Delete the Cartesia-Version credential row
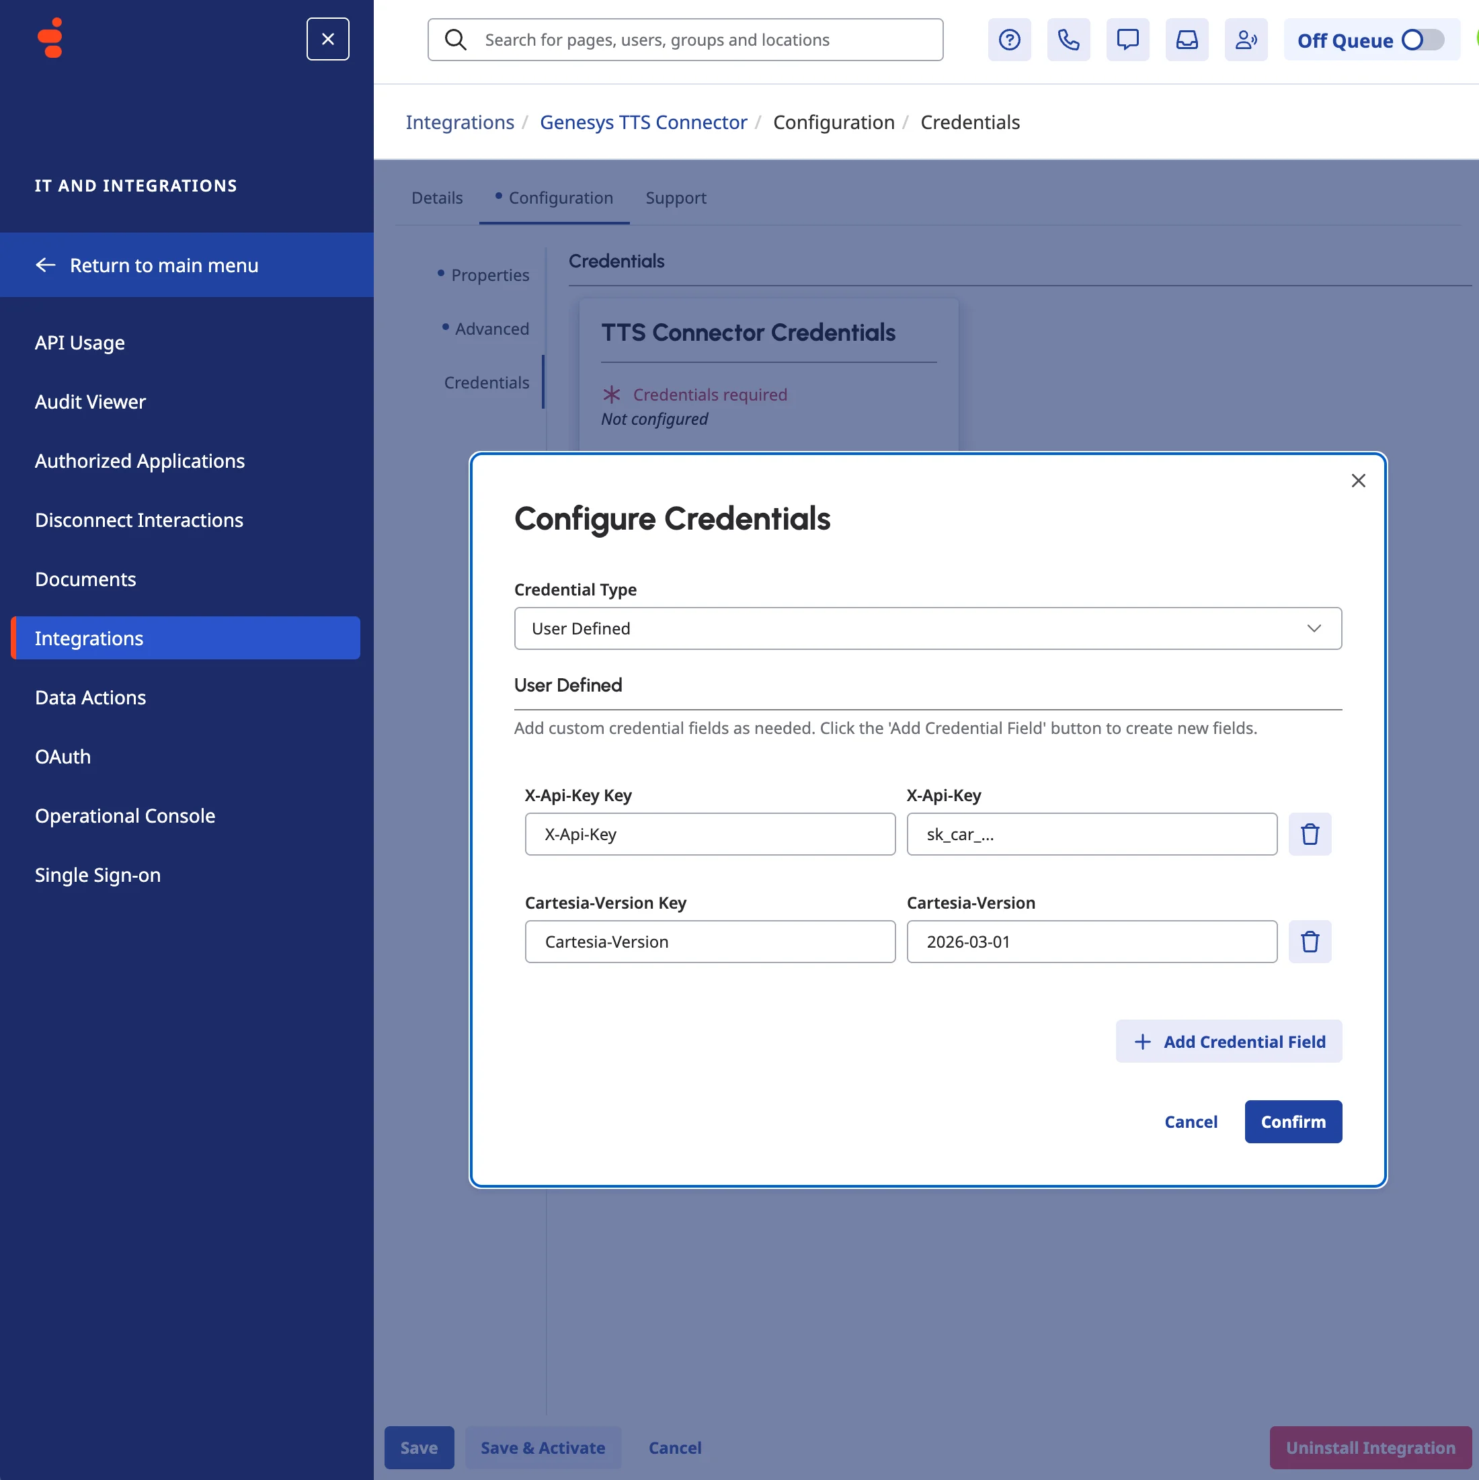Image resolution: width=1479 pixels, height=1480 pixels. tap(1310, 942)
